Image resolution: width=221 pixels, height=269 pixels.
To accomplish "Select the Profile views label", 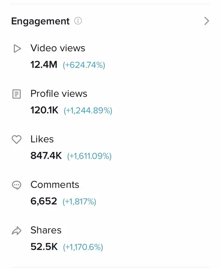I will click(x=59, y=94).
